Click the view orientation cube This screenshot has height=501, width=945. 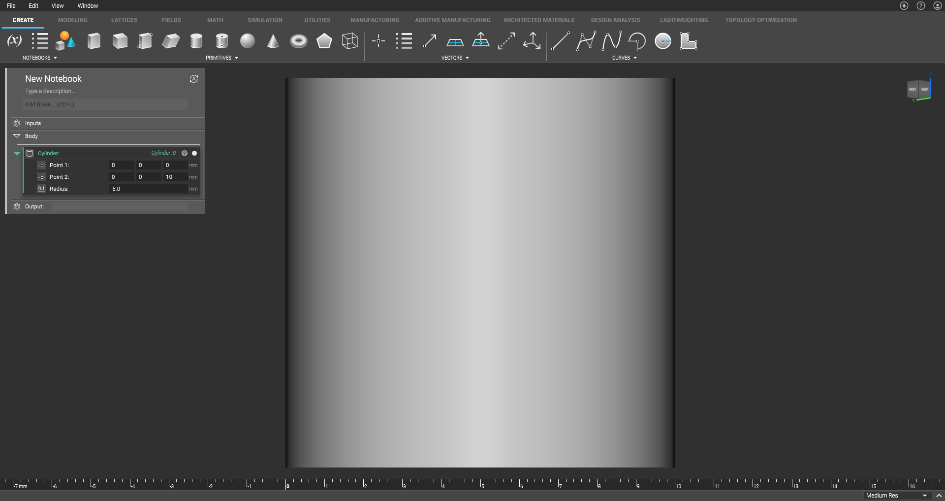[919, 90]
